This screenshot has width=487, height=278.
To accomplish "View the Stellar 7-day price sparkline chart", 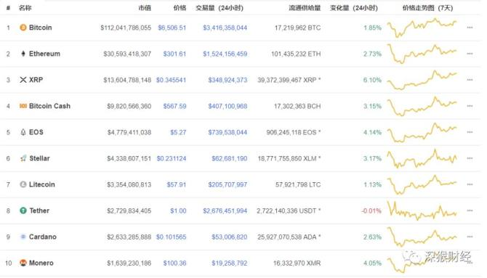I will 422,158.
